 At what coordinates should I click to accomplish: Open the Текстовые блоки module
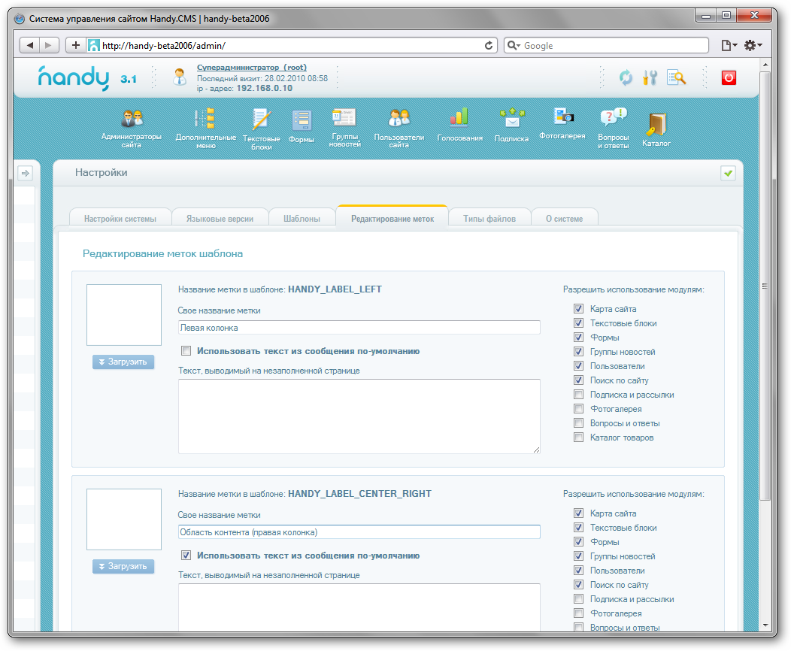(261, 120)
